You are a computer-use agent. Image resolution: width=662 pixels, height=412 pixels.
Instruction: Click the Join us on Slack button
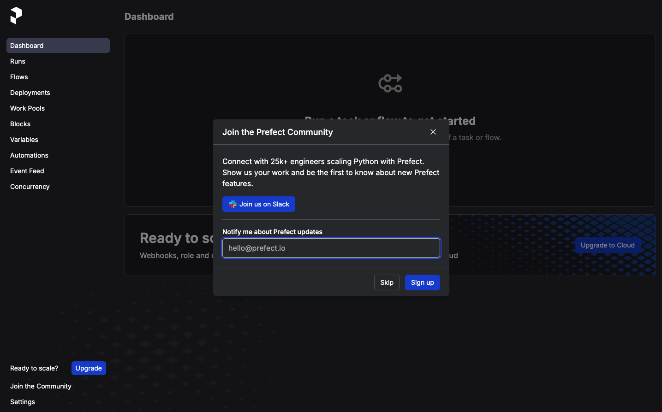(259, 204)
